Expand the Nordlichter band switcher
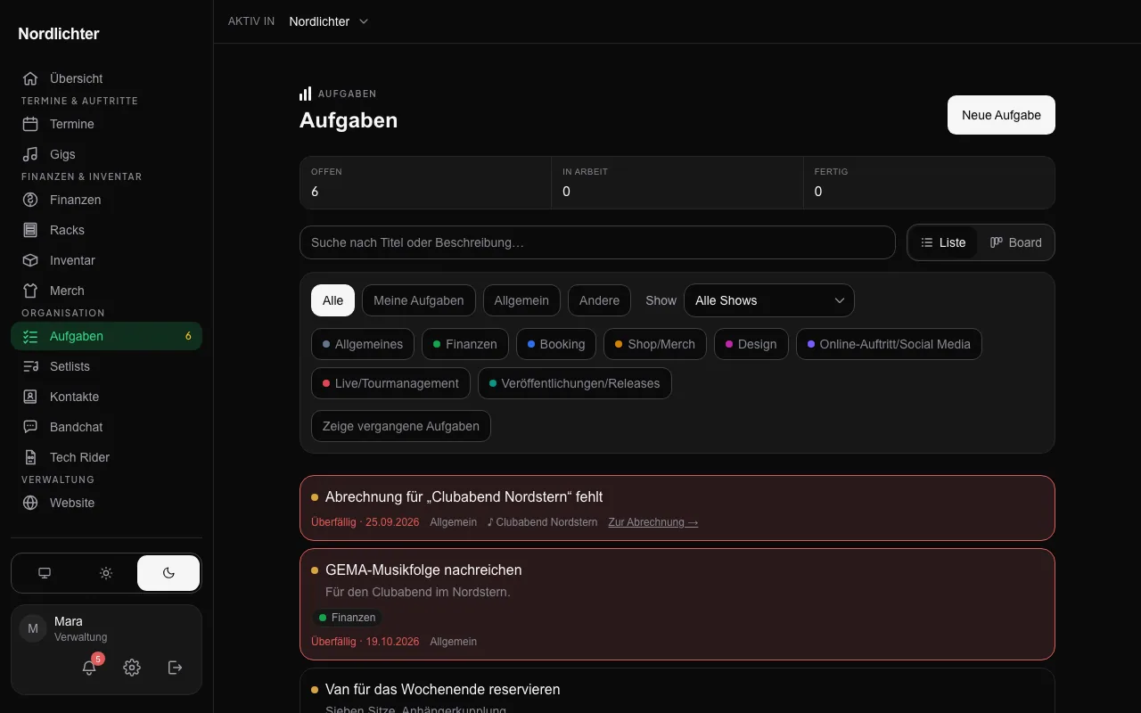Screen dimensions: 1141x713 (x=329, y=21)
